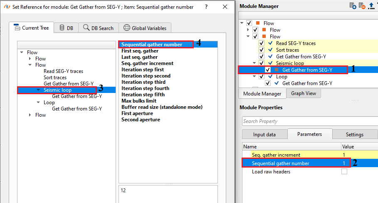Click the value box showing 12 in the dialog

[168, 194]
